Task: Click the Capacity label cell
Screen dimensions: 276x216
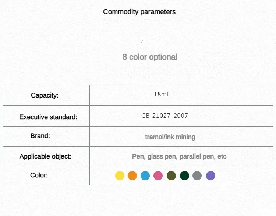Action: coord(45,96)
